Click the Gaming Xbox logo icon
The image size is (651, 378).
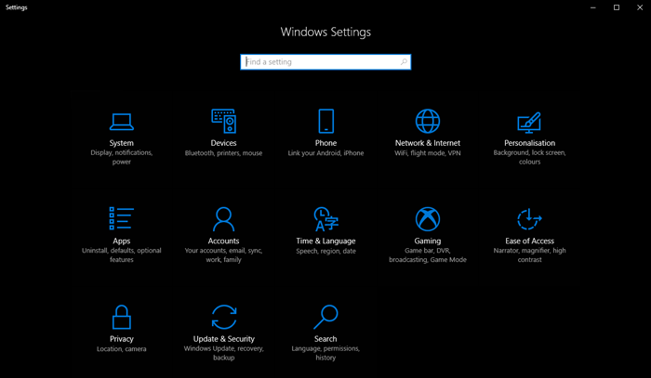coord(428,219)
